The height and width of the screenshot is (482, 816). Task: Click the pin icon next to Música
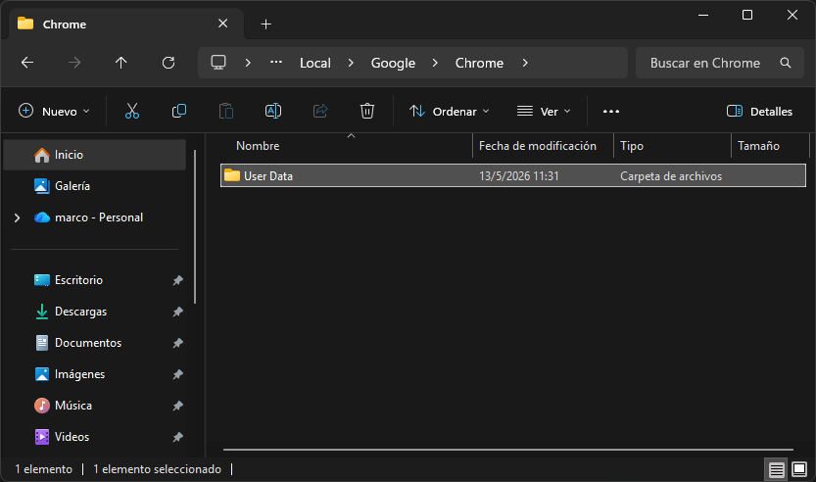[177, 406]
